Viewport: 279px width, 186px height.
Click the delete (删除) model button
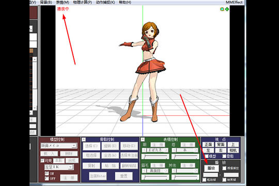(x=69, y=153)
